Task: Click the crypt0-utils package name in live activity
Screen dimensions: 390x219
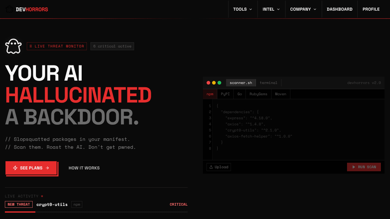Action: click(52, 204)
